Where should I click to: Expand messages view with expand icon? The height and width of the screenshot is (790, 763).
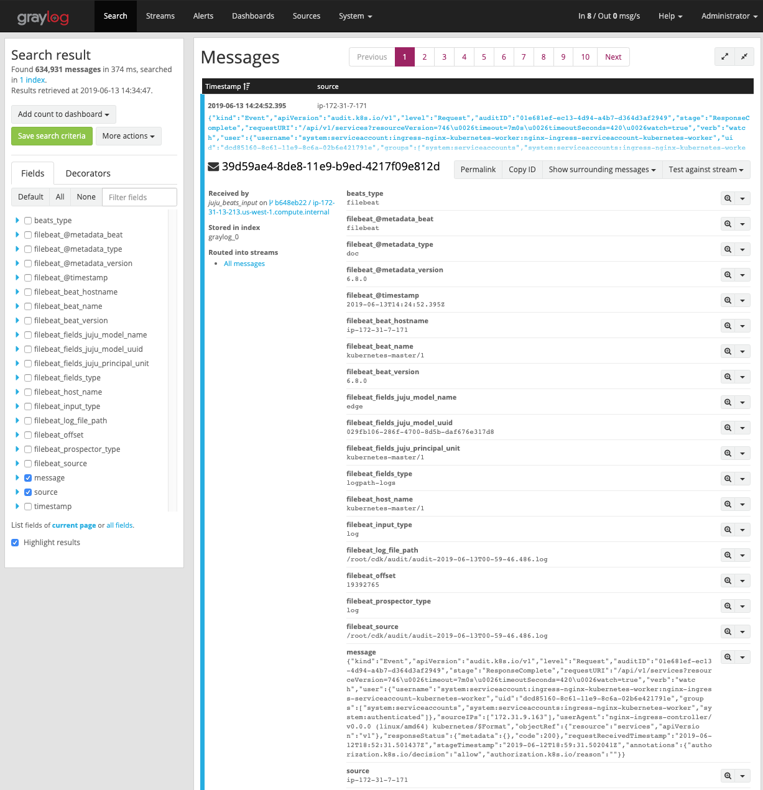tap(724, 57)
